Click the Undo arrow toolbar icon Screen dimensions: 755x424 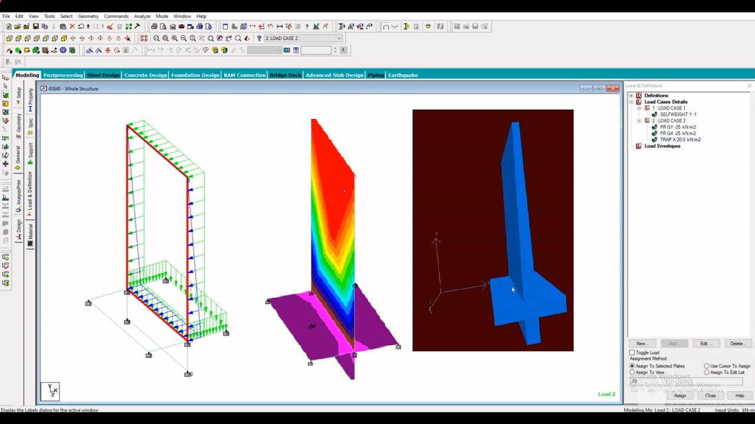pos(81,26)
